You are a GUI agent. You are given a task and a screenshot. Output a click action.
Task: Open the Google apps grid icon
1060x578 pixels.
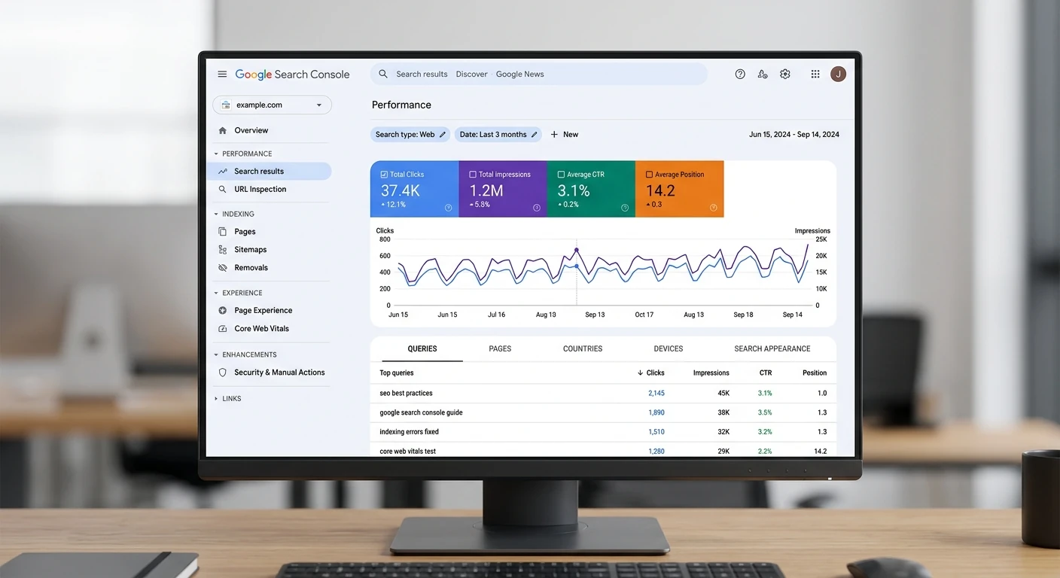coord(815,74)
